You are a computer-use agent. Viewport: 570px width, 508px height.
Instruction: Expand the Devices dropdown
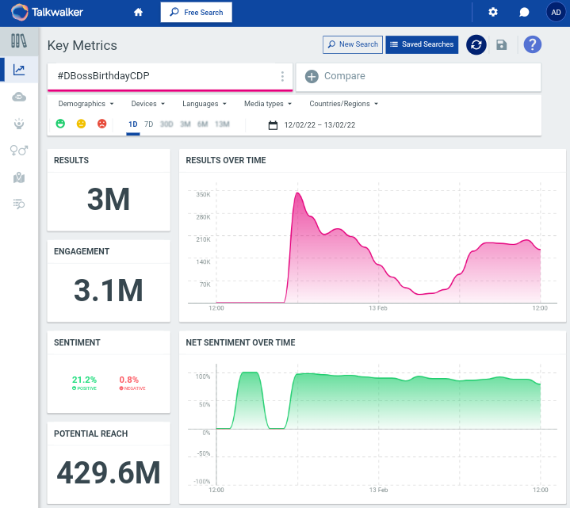(148, 104)
